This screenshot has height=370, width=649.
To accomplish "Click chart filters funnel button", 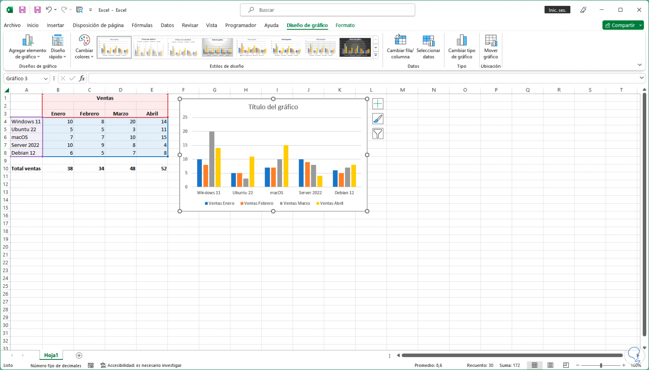I will [x=378, y=134].
